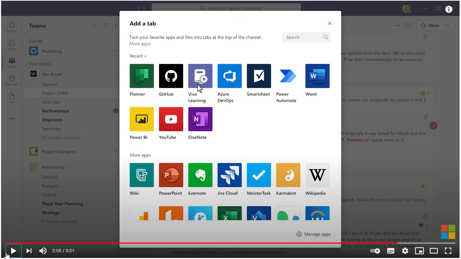Select the Shiproom channel
Viewport: 461px width, 259px height.
[52, 120]
